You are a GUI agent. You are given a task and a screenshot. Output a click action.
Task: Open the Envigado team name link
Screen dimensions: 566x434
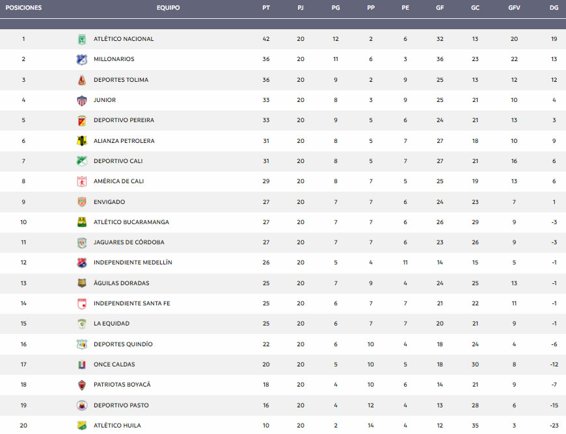coord(109,202)
